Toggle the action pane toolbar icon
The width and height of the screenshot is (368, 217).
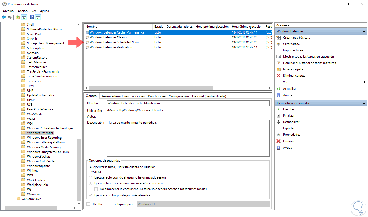38,18
